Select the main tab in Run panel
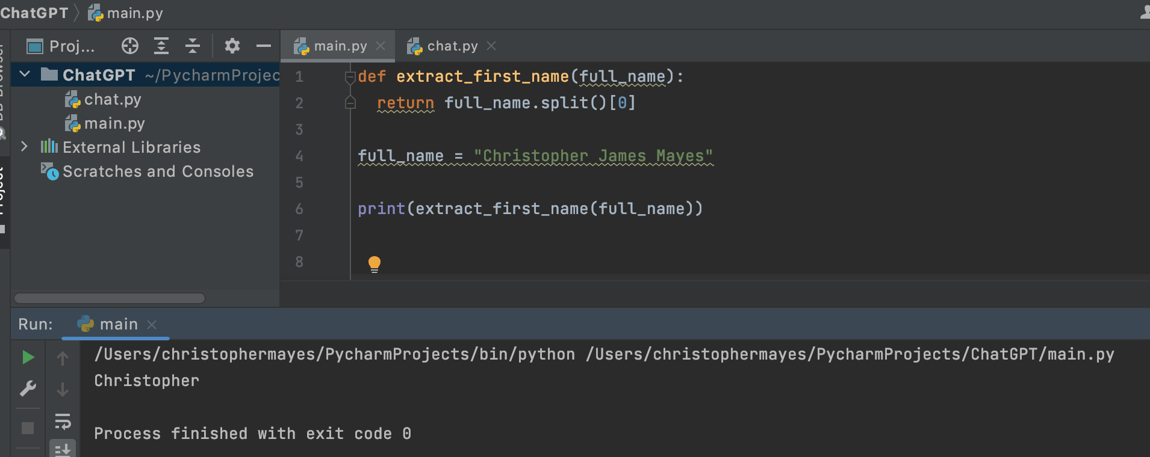The image size is (1150, 457). [x=118, y=325]
